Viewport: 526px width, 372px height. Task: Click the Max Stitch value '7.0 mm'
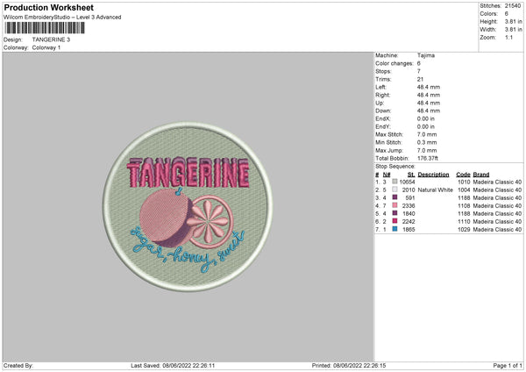click(427, 134)
